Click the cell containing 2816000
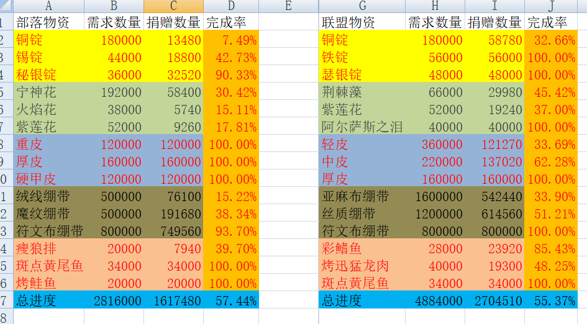This screenshot has height=324, width=587. click(x=114, y=301)
